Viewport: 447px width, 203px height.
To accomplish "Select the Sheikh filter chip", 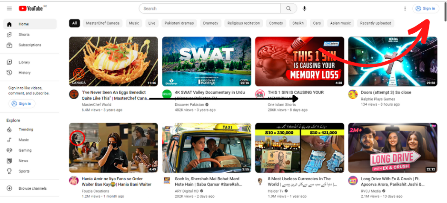I will [298, 23].
